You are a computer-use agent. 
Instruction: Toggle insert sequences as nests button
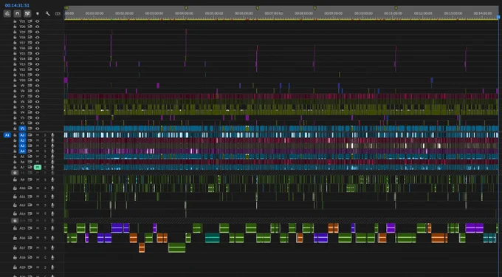[7, 13]
